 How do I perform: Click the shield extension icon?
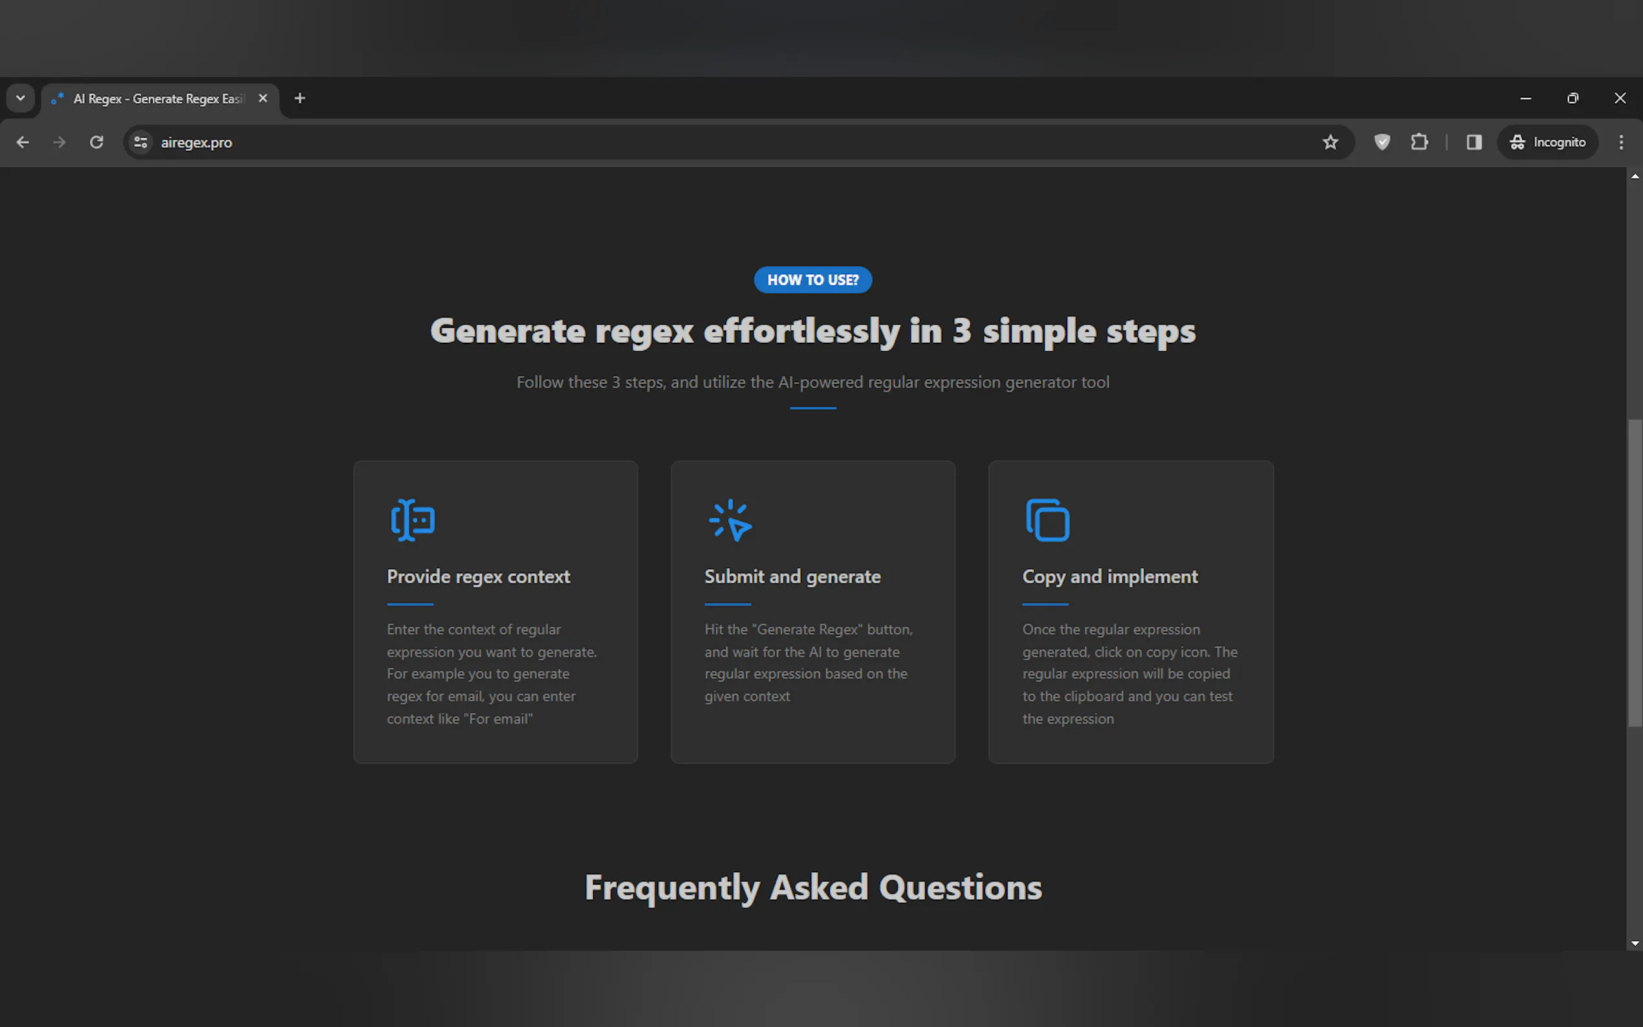[x=1382, y=142]
